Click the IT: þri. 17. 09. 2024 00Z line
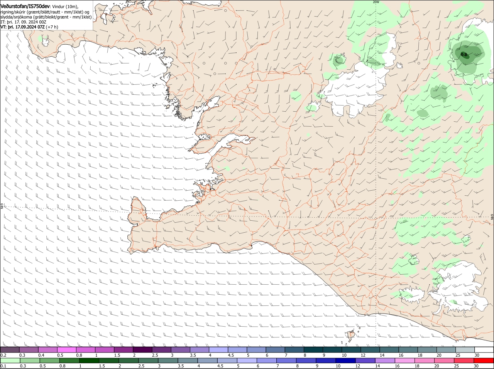The width and height of the screenshot is (494, 369). [23, 22]
